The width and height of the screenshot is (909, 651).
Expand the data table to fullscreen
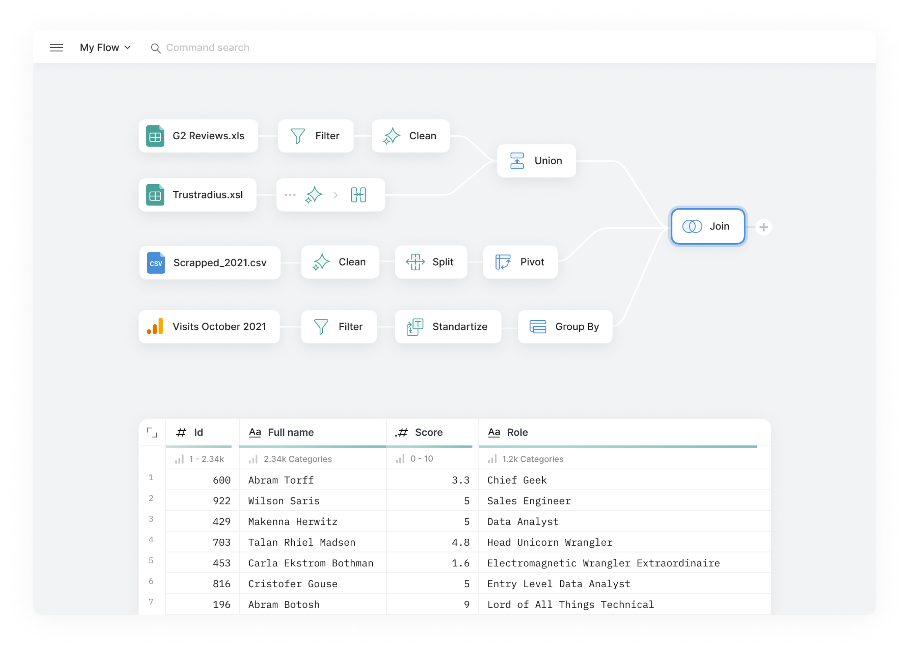[152, 433]
